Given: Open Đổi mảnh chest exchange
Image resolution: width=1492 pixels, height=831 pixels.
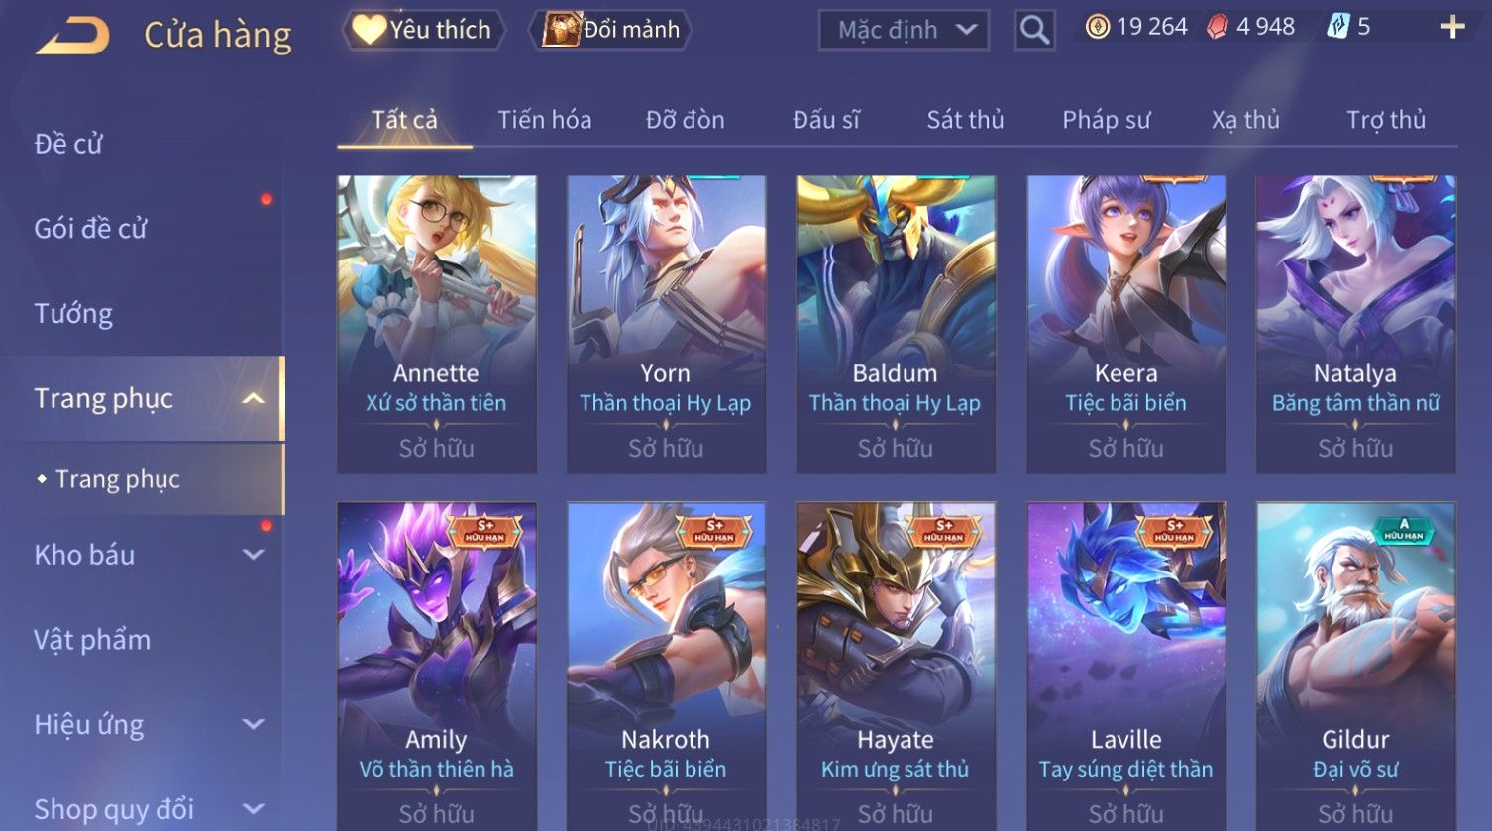Looking at the screenshot, I should (x=611, y=30).
